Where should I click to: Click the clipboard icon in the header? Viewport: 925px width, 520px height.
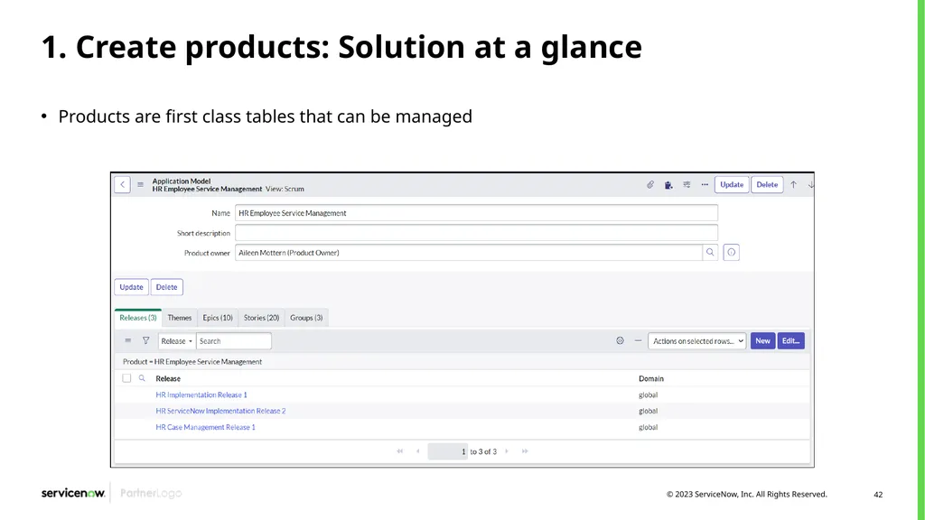[668, 184]
